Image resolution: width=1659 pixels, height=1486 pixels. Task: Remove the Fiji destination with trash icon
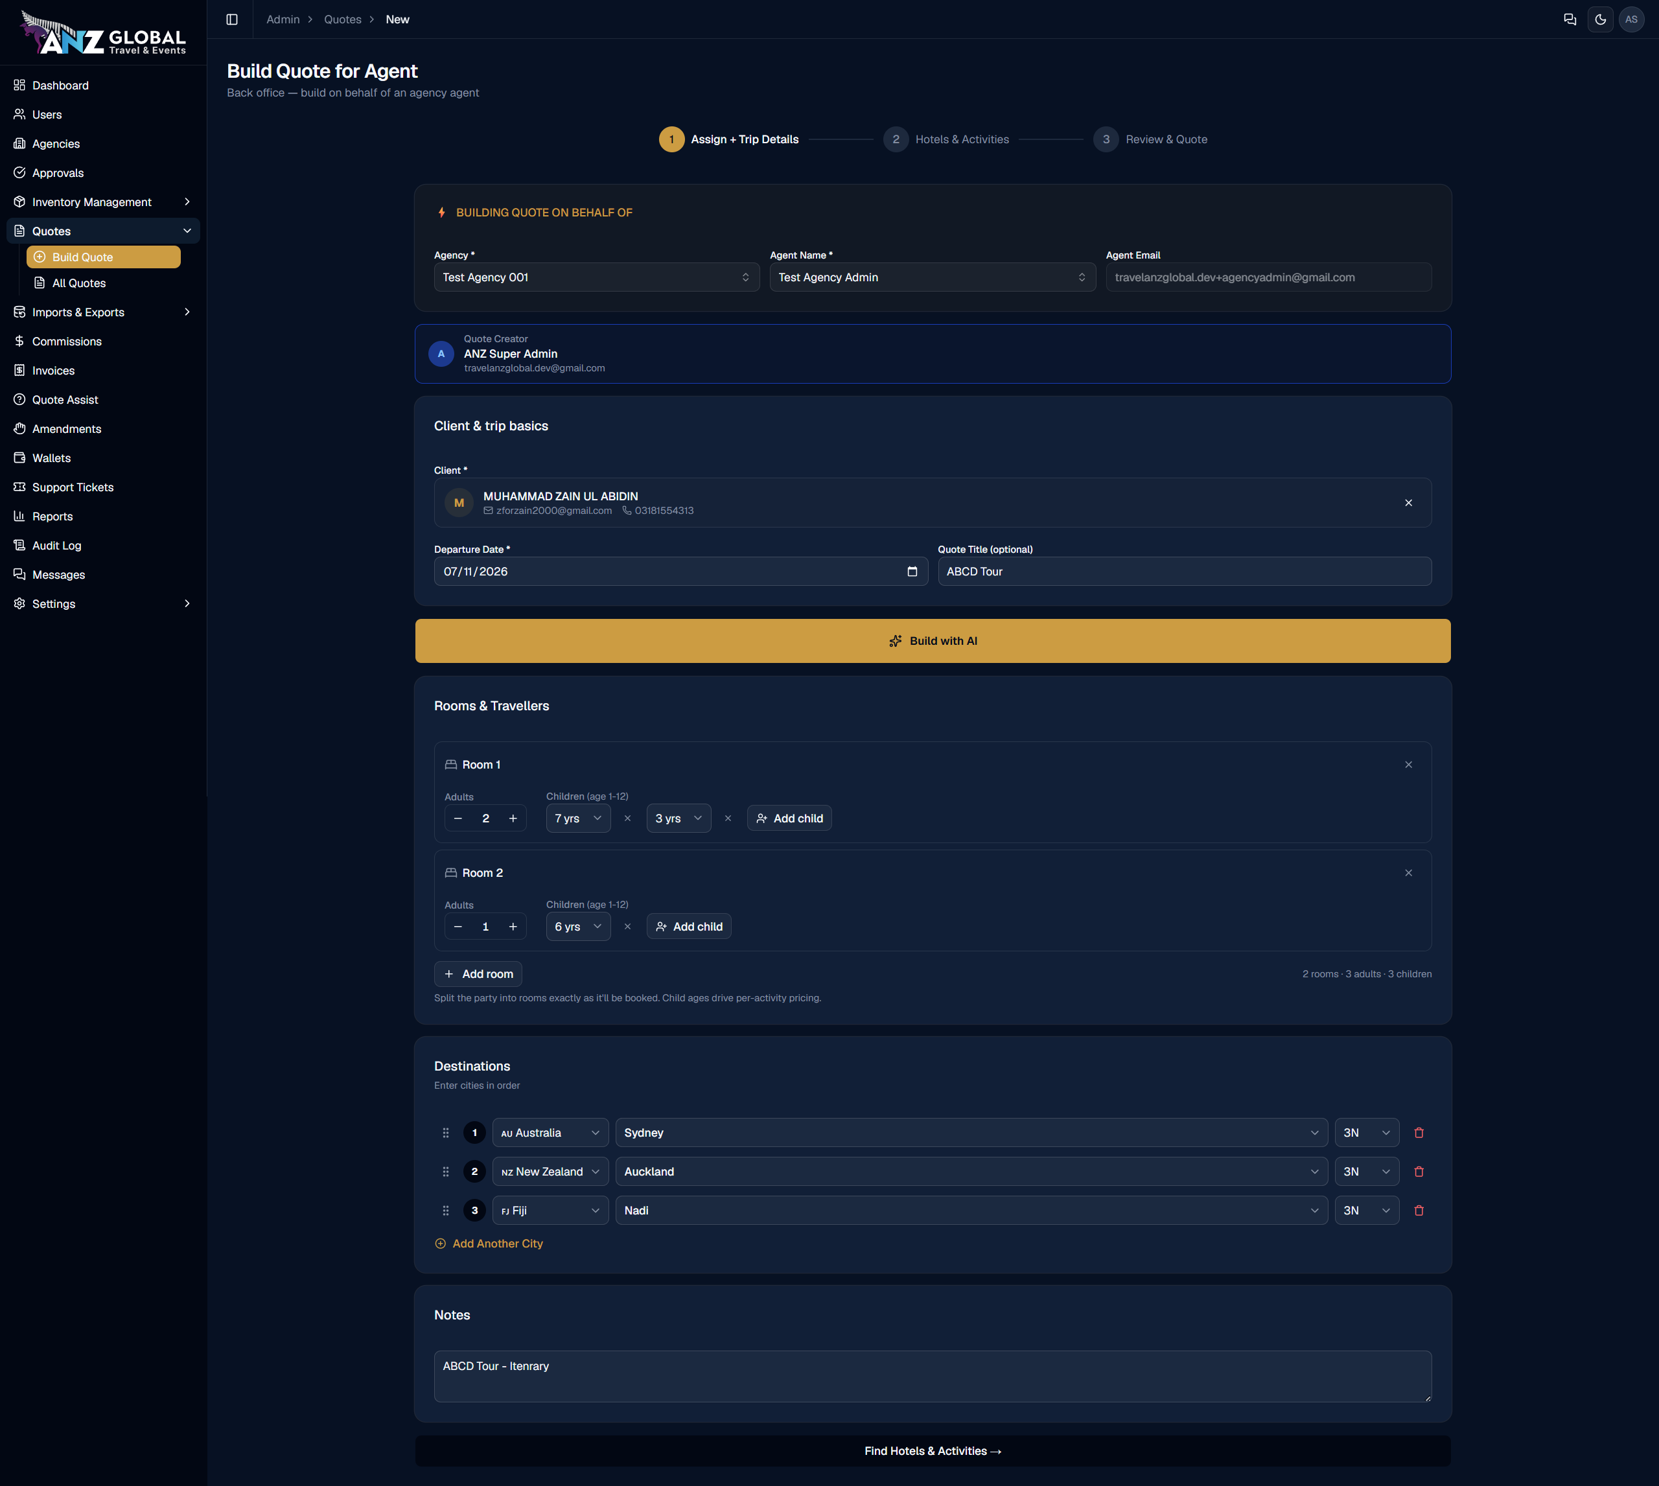coord(1419,1210)
